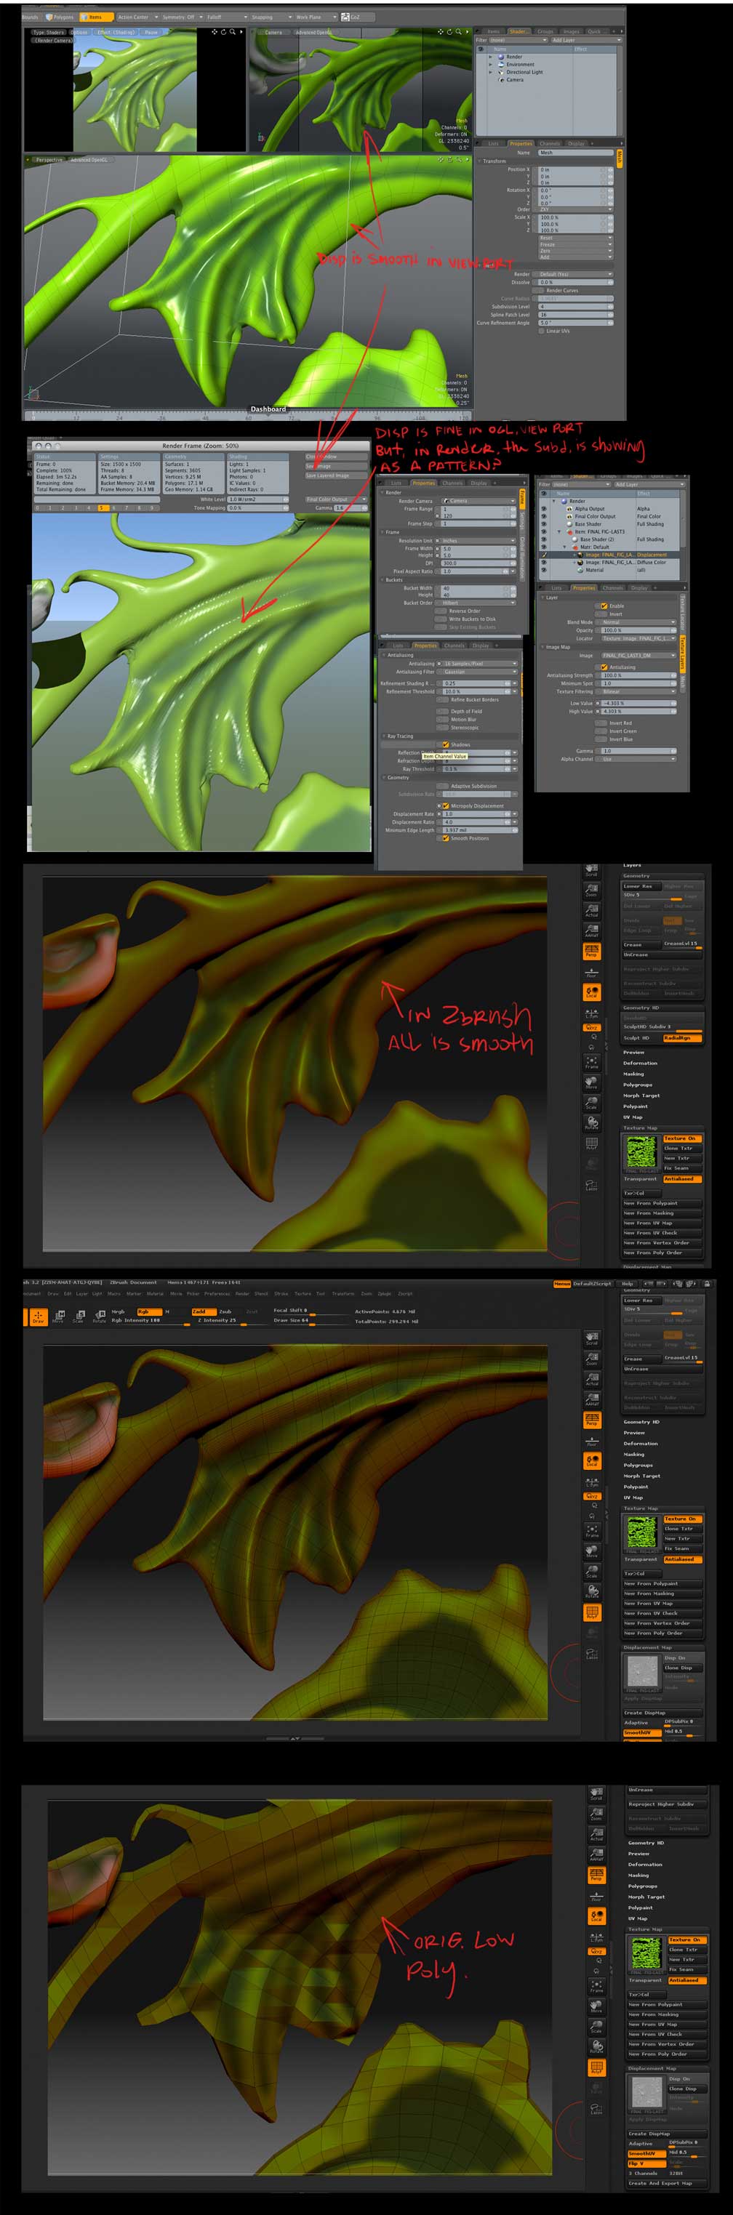Click Reproject Higher Subdiv in the low-poly ZBrush view
Viewport: 733px width, 2215px height.
[667, 1804]
